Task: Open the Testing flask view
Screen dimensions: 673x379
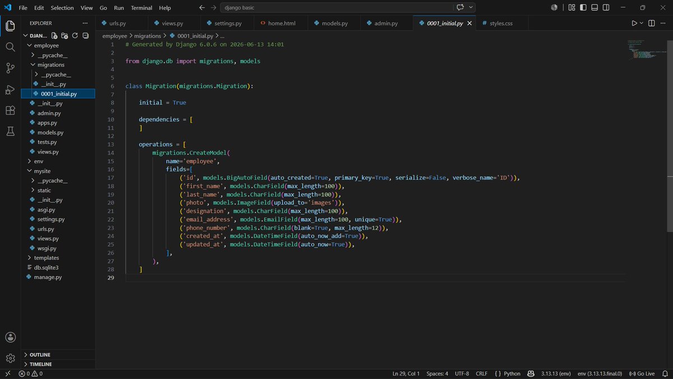Action: [x=10, y=131]
